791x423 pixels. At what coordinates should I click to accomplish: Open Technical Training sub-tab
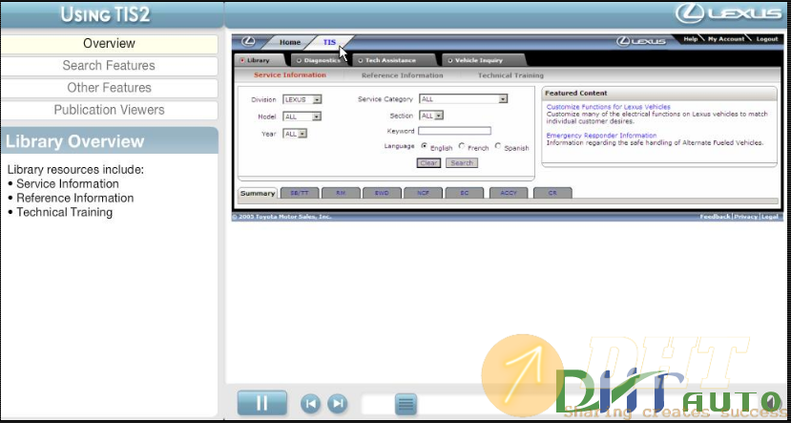pos(510,75)
